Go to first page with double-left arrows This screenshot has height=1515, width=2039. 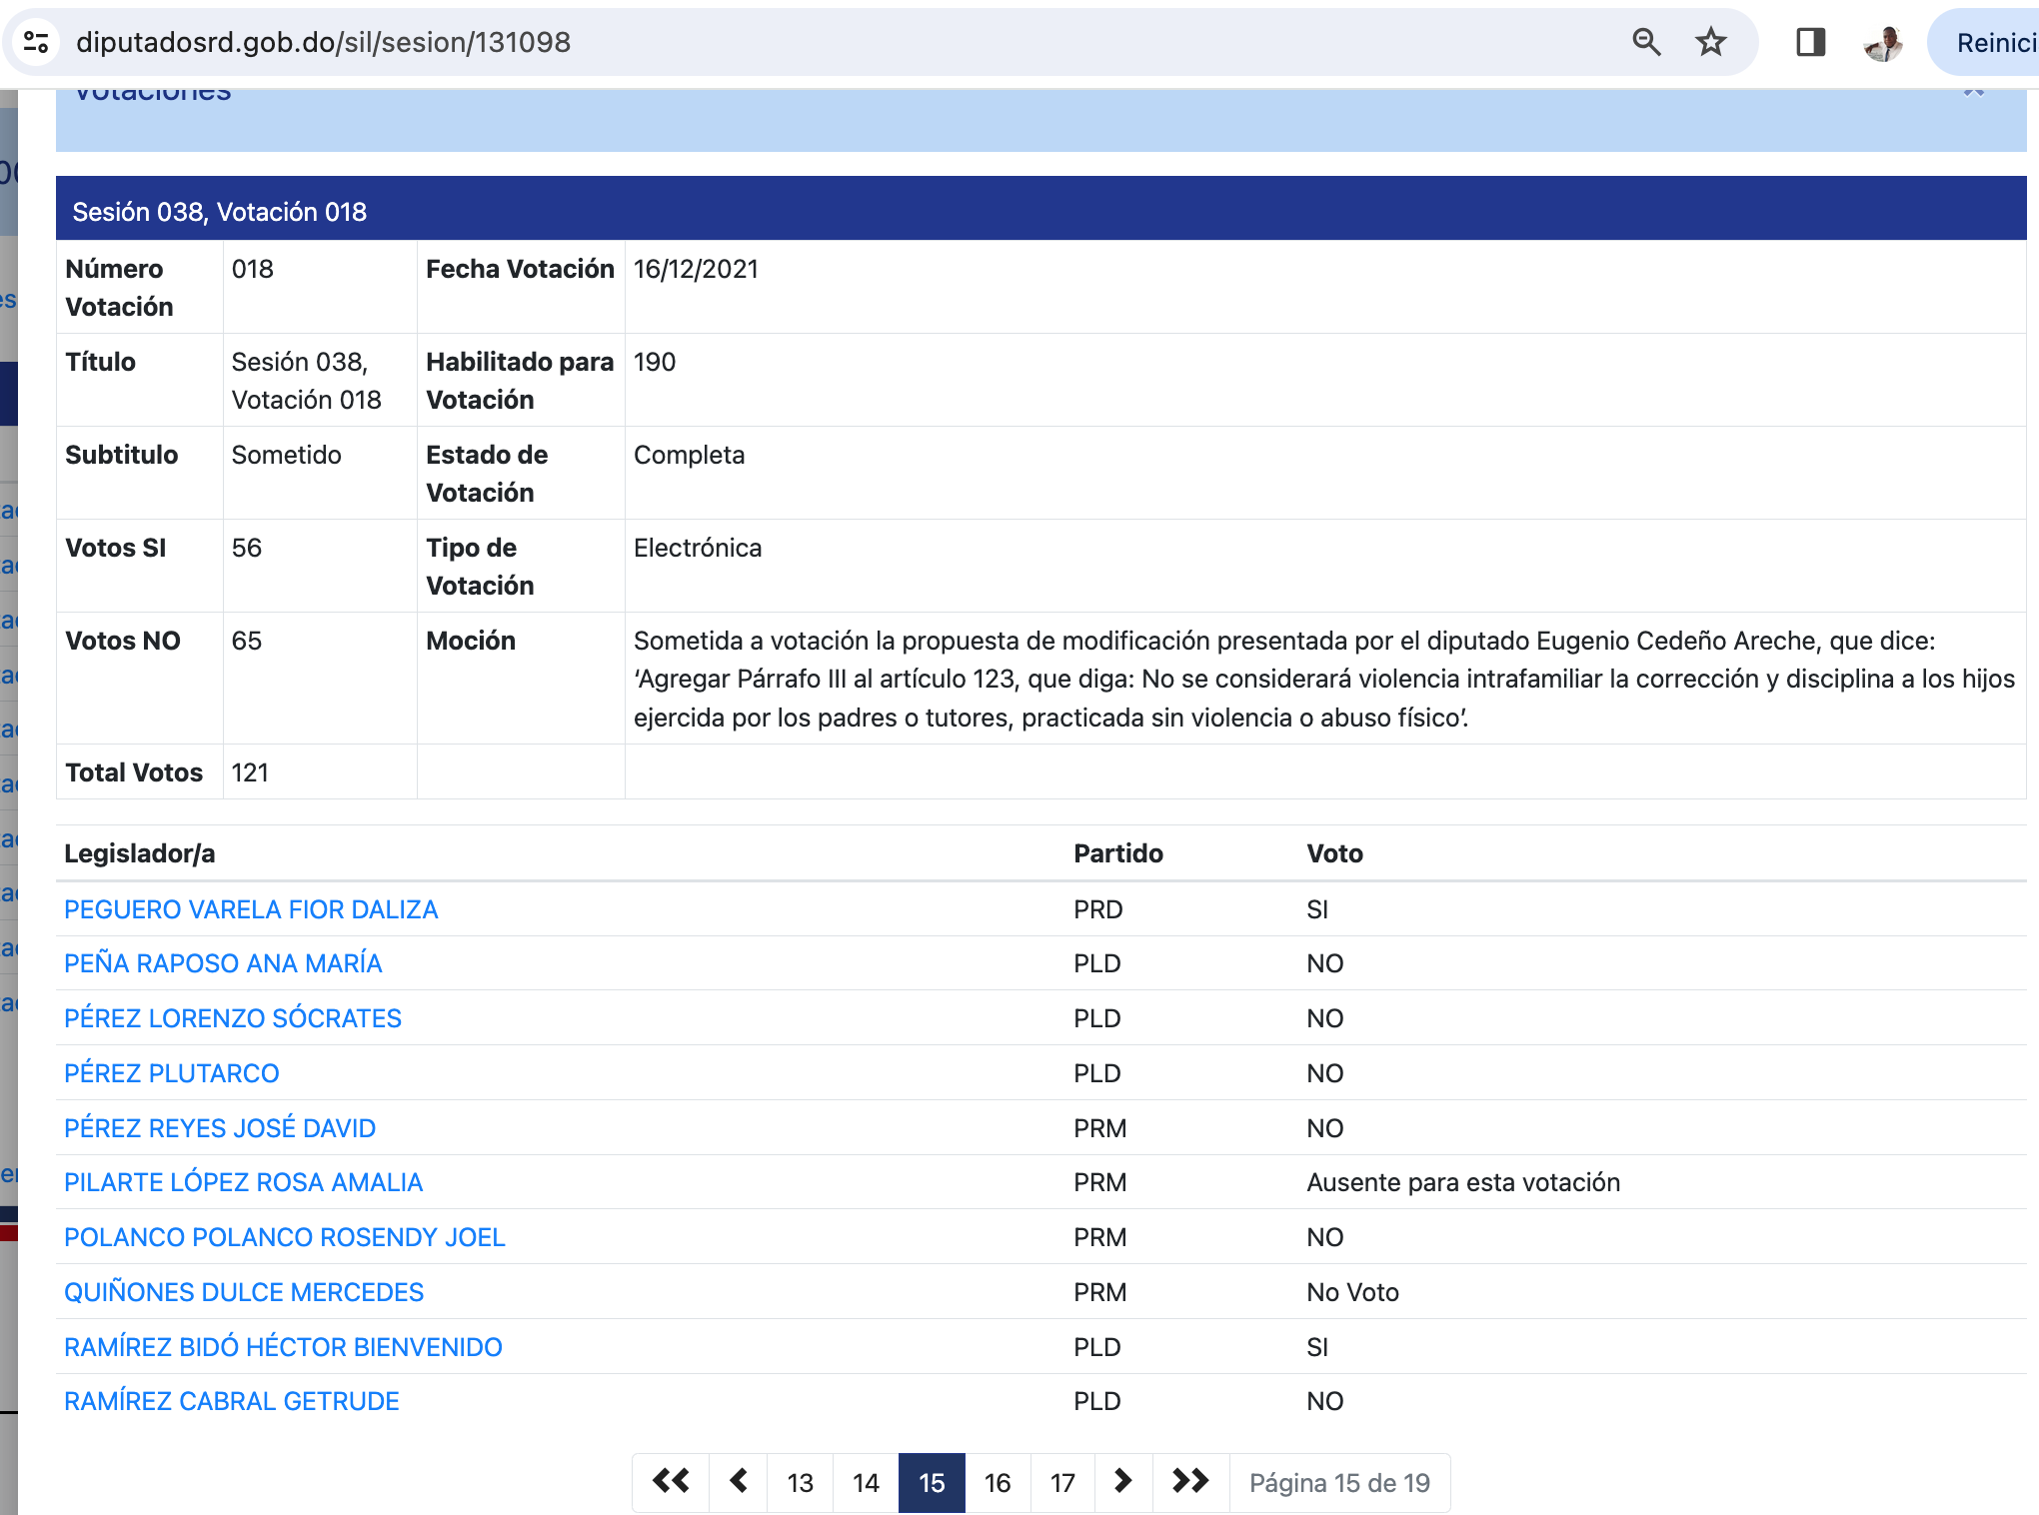tap(672, 1481)
